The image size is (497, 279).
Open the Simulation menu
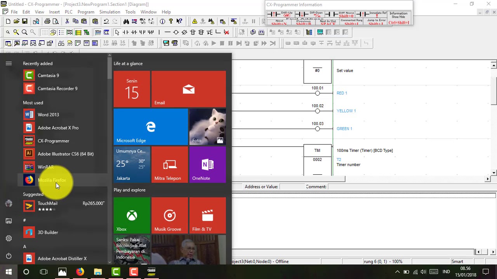109,12
